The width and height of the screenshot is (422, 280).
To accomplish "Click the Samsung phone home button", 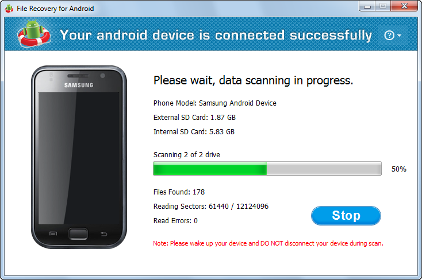I will (78, 234).
